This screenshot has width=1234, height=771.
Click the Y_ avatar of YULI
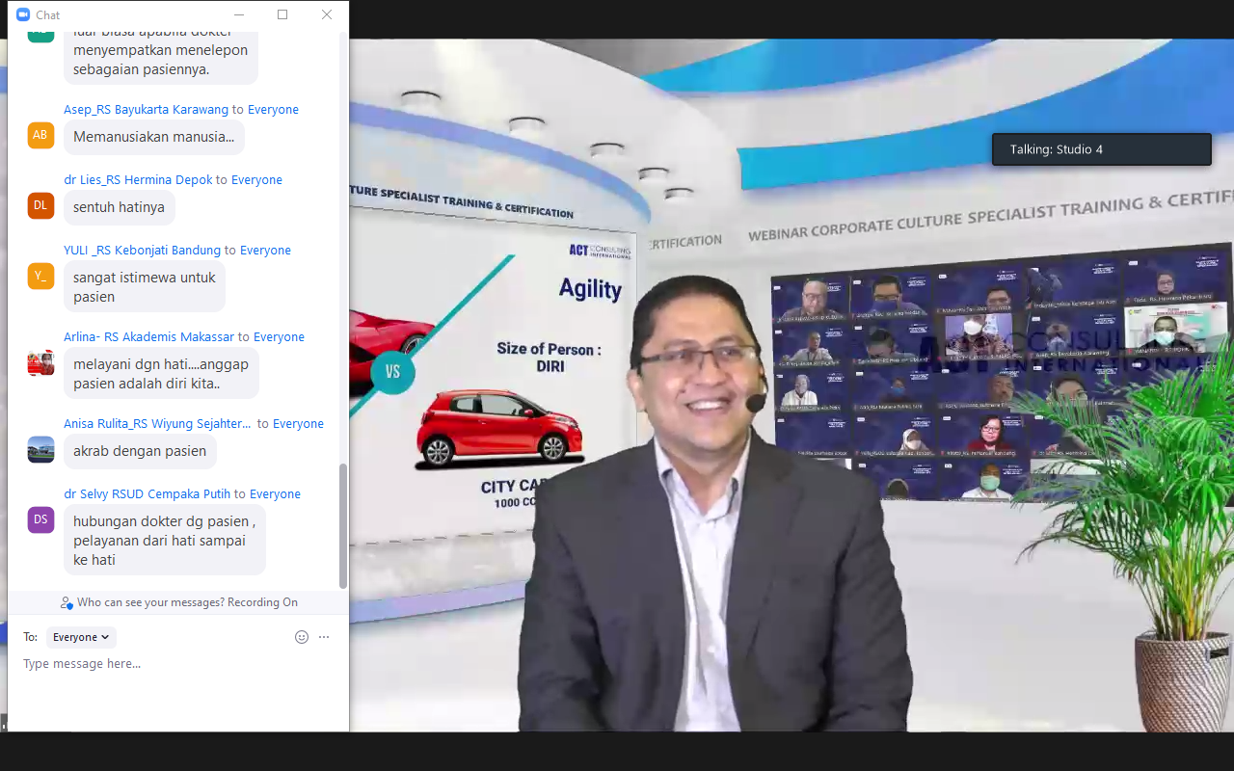point(40,276)
